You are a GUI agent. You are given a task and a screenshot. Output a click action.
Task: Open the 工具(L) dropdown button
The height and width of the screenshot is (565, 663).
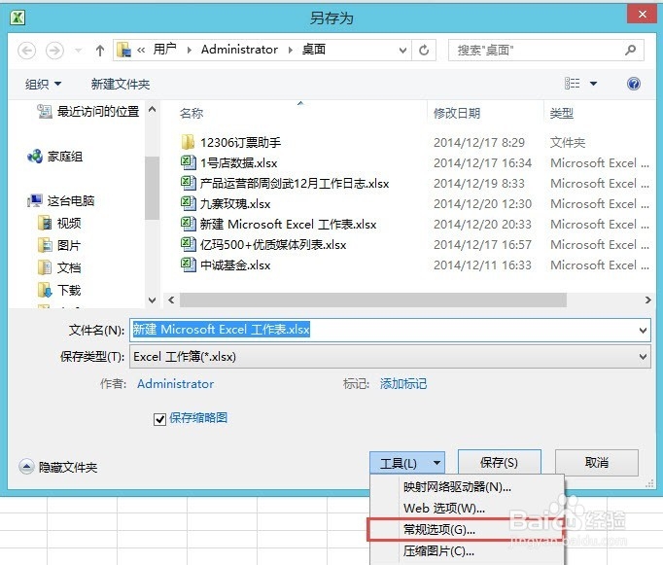pos(407,463)
